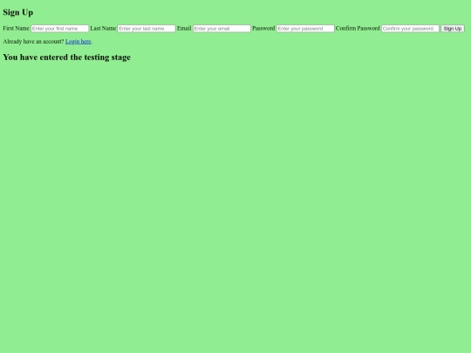Click the First Name input field
This screenshot has width=471, height=353.
point(60,29)
